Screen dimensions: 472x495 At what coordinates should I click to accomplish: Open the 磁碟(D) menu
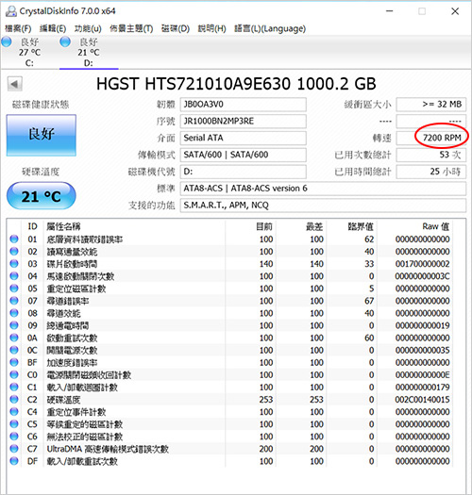coord(176,28)
